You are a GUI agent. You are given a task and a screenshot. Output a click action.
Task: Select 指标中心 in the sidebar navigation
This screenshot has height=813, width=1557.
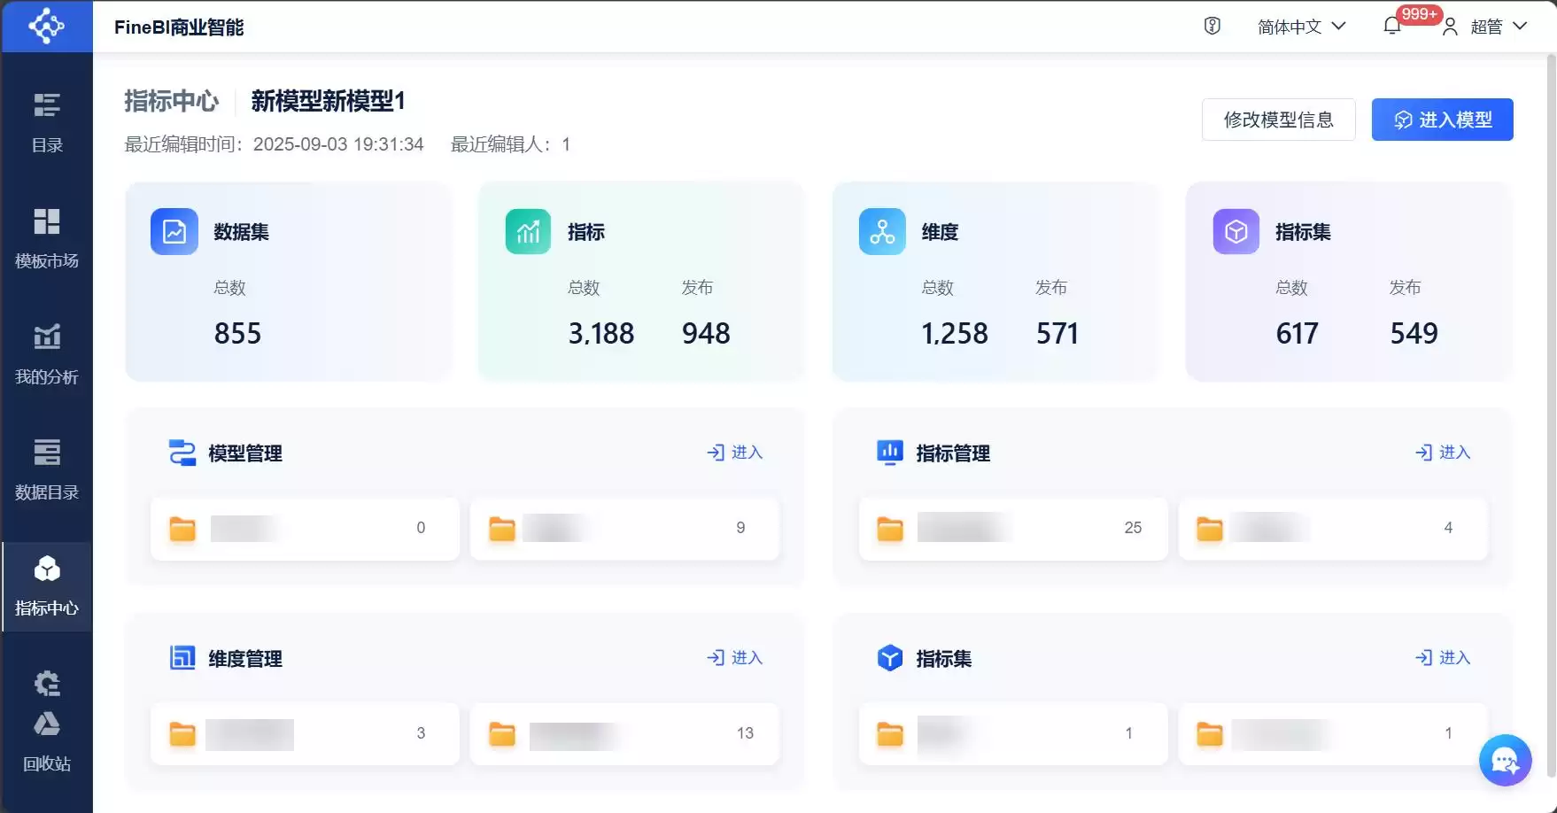47,587
